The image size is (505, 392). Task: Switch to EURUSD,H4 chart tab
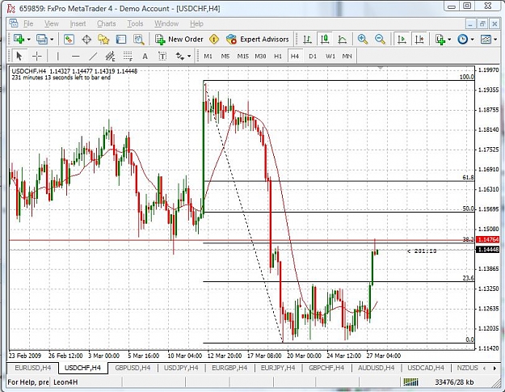(32, 368)
